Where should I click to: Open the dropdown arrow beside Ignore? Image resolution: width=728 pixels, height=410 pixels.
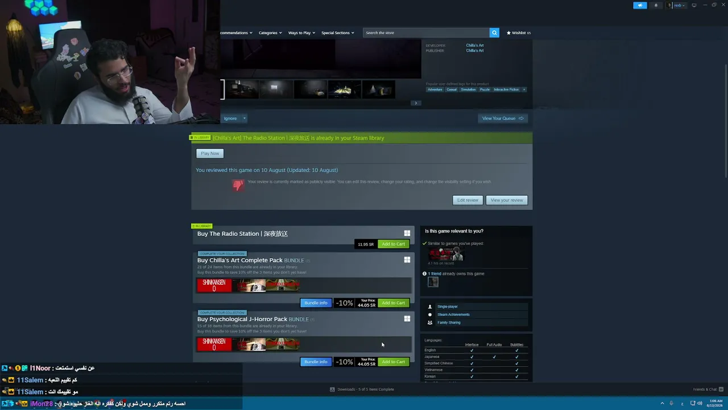[245, 118]
